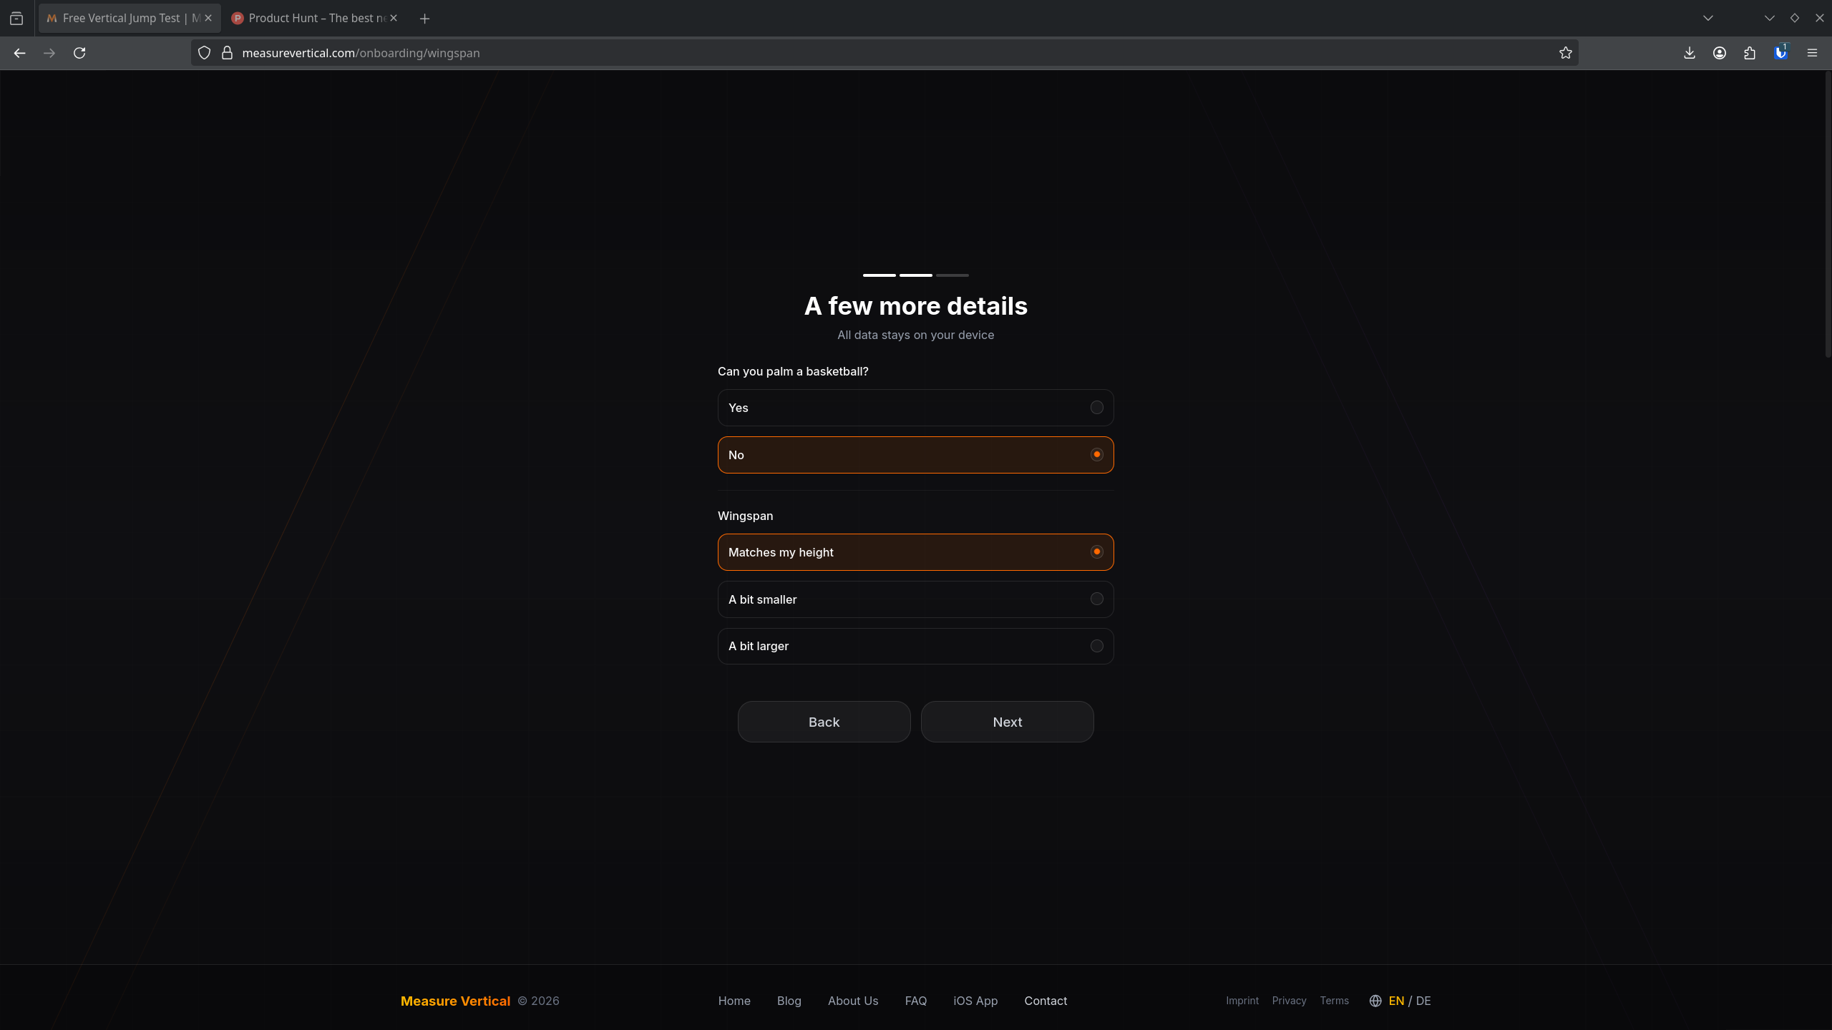Reload the current page
The width and height of the screenshot is (1832, 1030).
79,53
